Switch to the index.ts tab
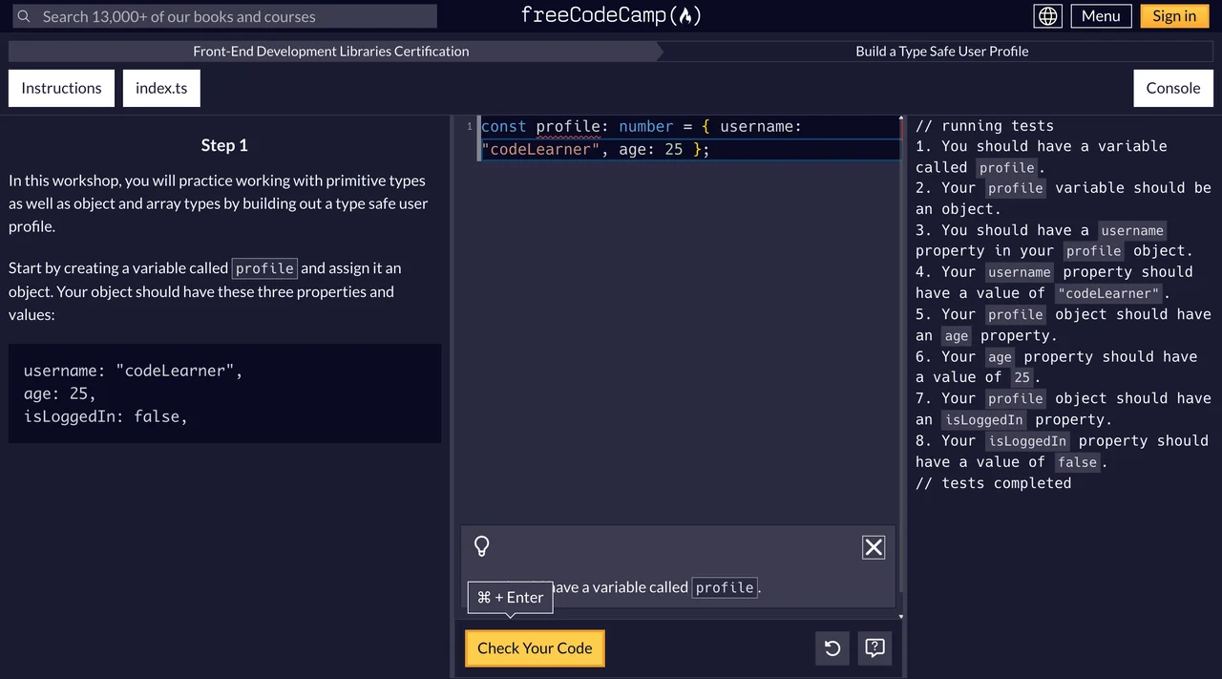The image size is (1222, 679). click(161, 88)
